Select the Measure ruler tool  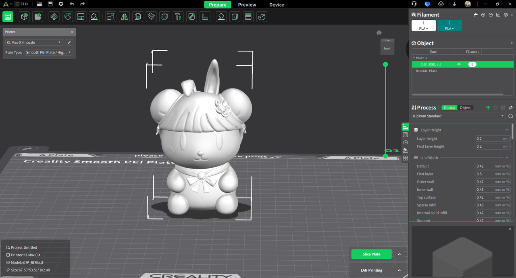205,17
